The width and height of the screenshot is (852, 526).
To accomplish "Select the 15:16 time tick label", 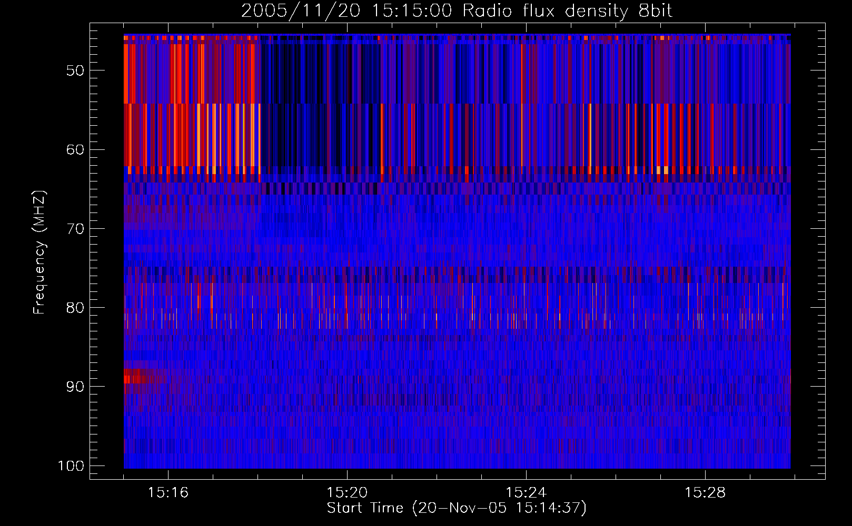I will point(168,492).
